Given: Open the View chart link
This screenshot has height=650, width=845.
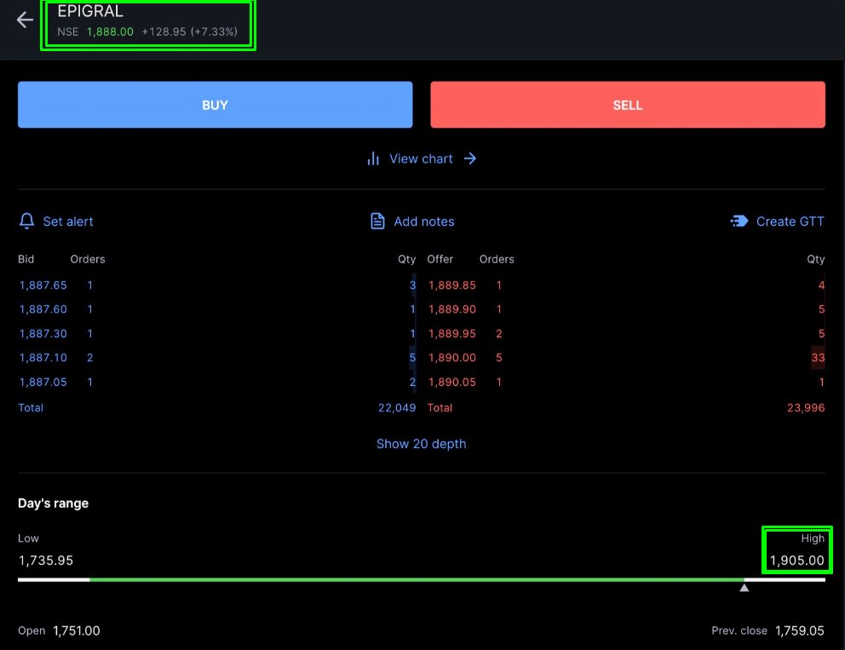Looking at the screenshot, I should tap(421, 158).
